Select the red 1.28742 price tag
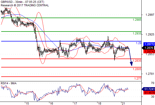155x105 pixels. click(149, 51)
